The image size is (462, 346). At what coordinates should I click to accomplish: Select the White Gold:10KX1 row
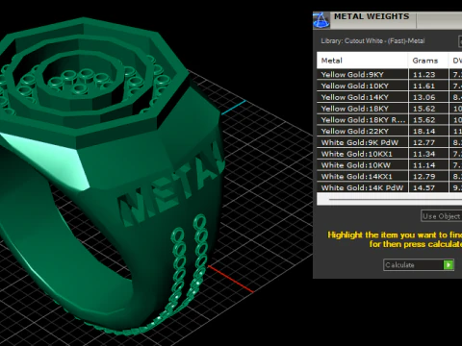390,154
